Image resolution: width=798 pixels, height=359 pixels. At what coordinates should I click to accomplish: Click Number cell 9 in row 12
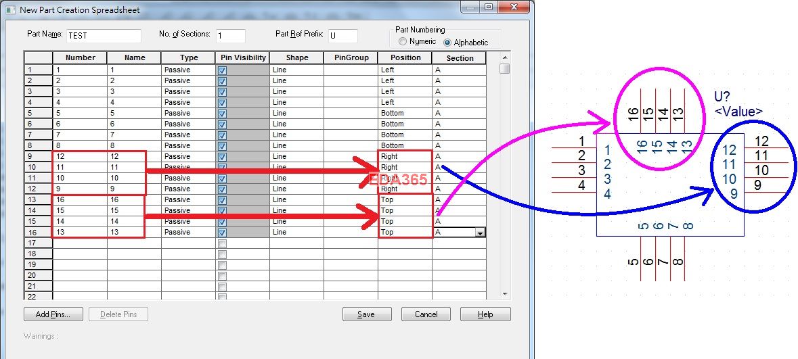pyautogui.click(x=80, y=189)
